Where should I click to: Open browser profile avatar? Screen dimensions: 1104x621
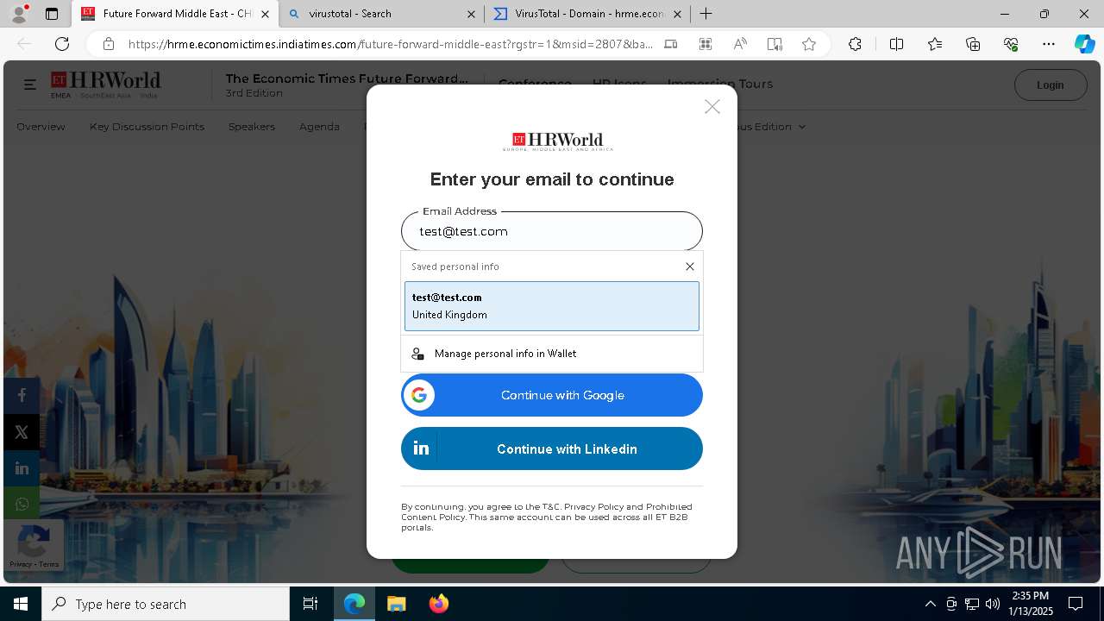[19, 13]
